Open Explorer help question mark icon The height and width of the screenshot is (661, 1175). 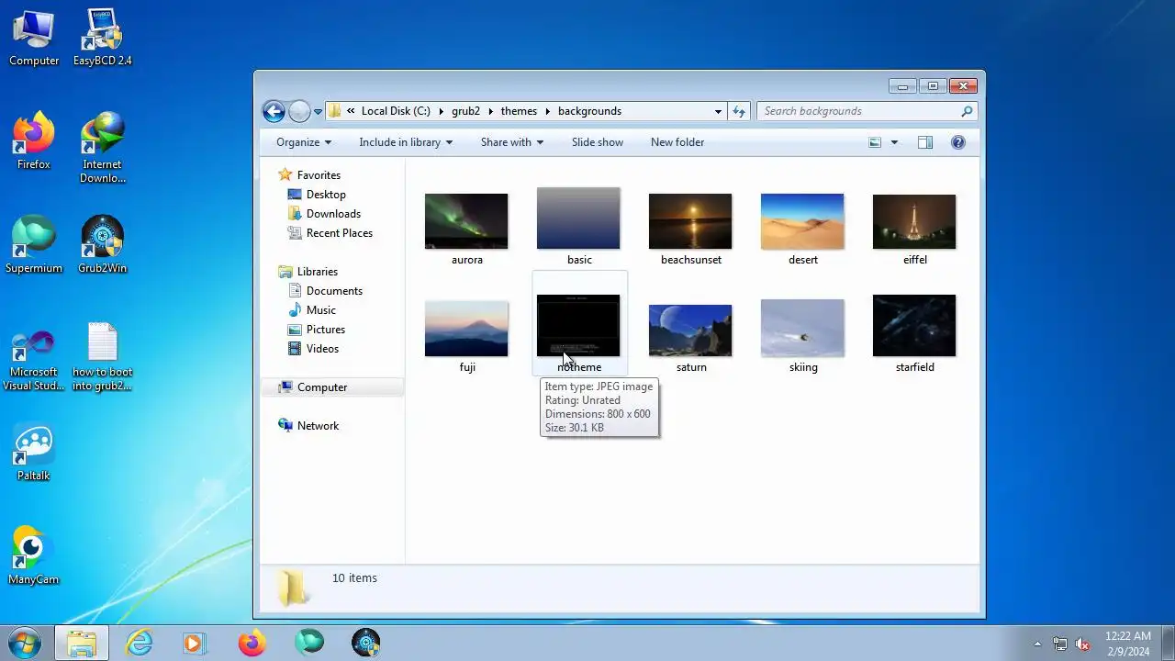[x=958, y=142]
